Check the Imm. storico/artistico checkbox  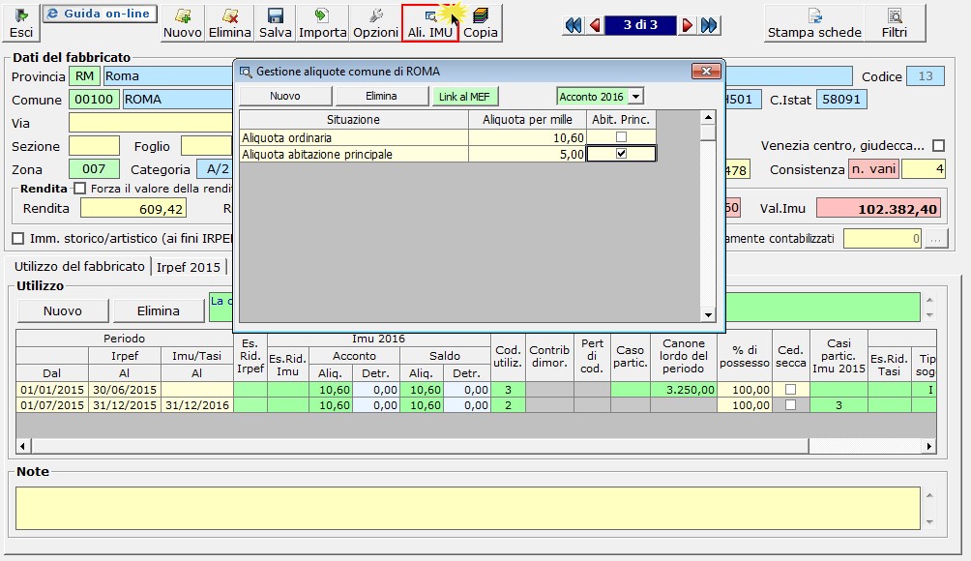18,238
